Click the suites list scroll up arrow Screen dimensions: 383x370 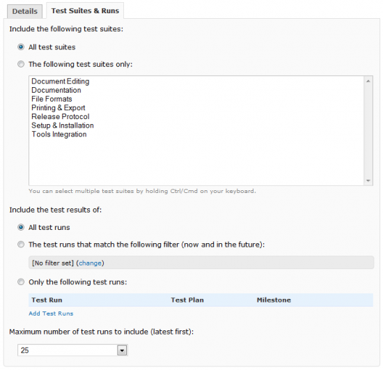pos(368,81)
